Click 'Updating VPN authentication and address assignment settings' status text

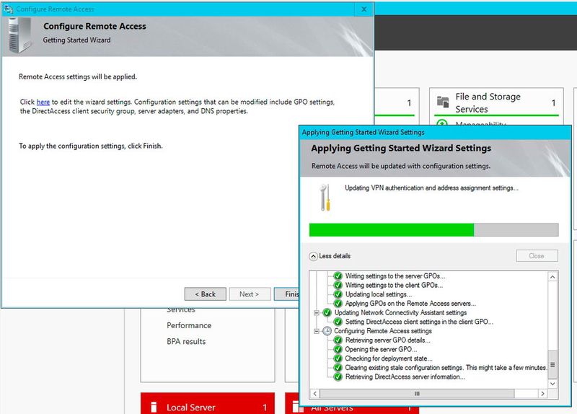[x=431, y=188]
